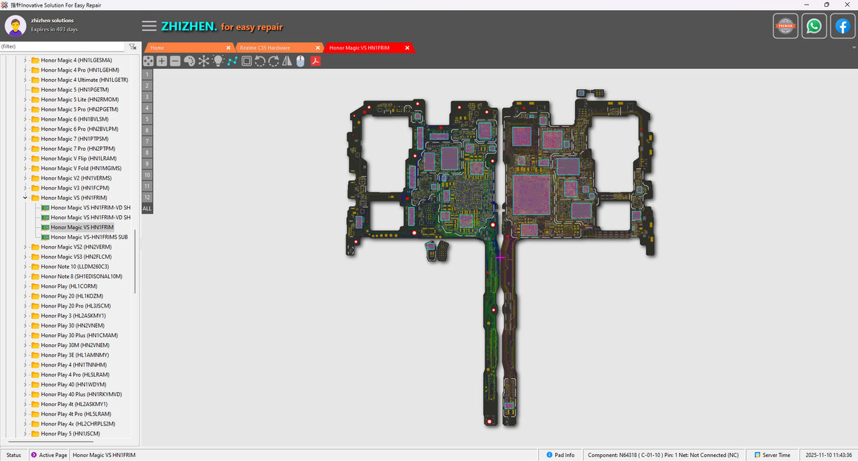The width and height of the screenshot is (858, 461).
Task: Toggle layer 12 button
Action: pyautogui.click(x=147, y=197)
